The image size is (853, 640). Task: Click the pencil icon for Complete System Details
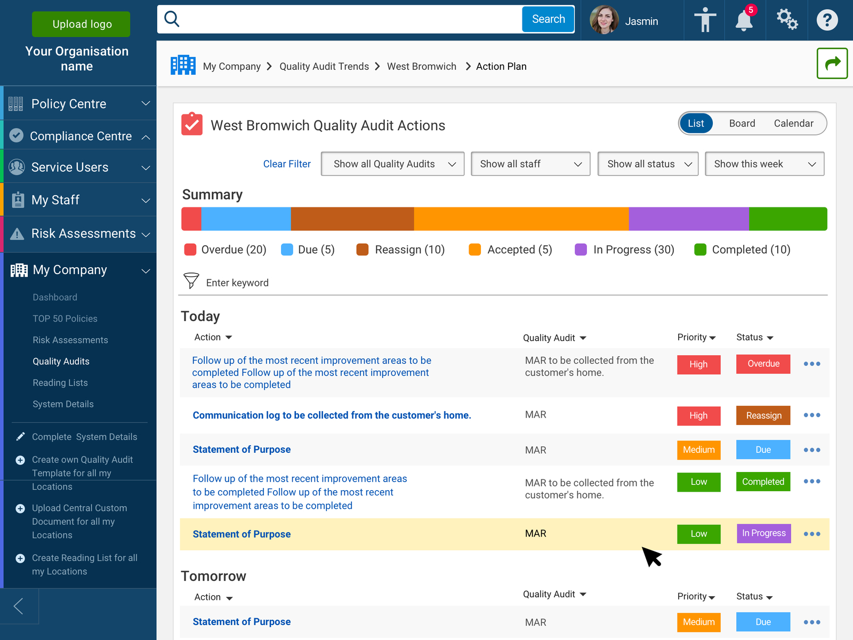coord(20,437)
